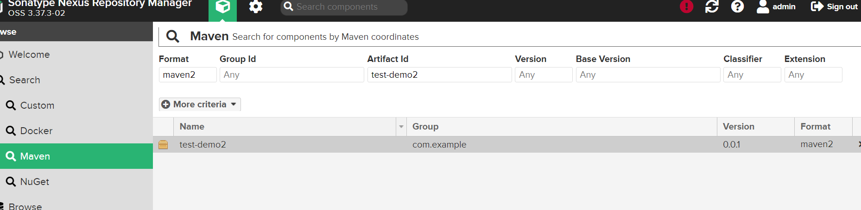Image resolution: width=861 pixels, height=210 pixels.
Task: Click the Sign out button
Action: (834, 7)
